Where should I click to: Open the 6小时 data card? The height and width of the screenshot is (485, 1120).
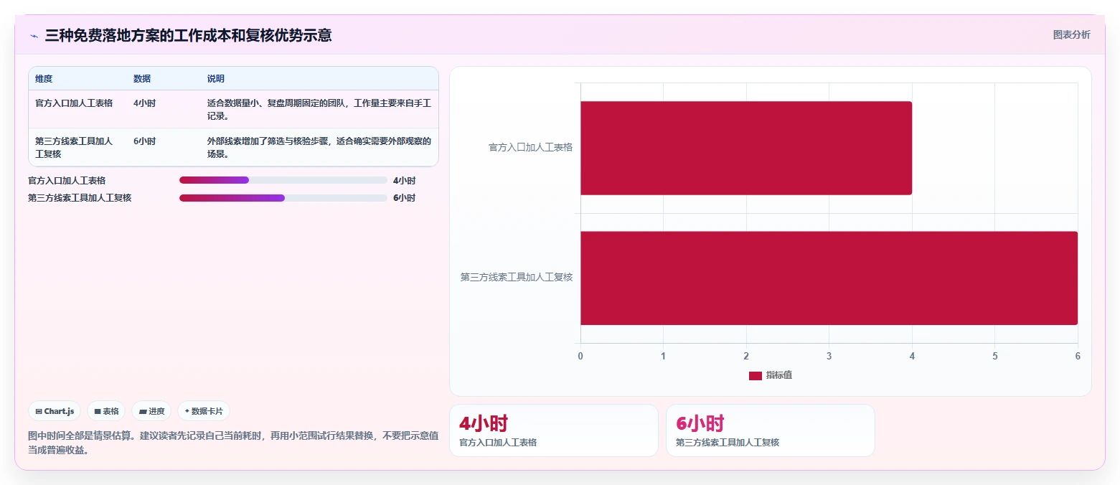(x=770, y=430)
